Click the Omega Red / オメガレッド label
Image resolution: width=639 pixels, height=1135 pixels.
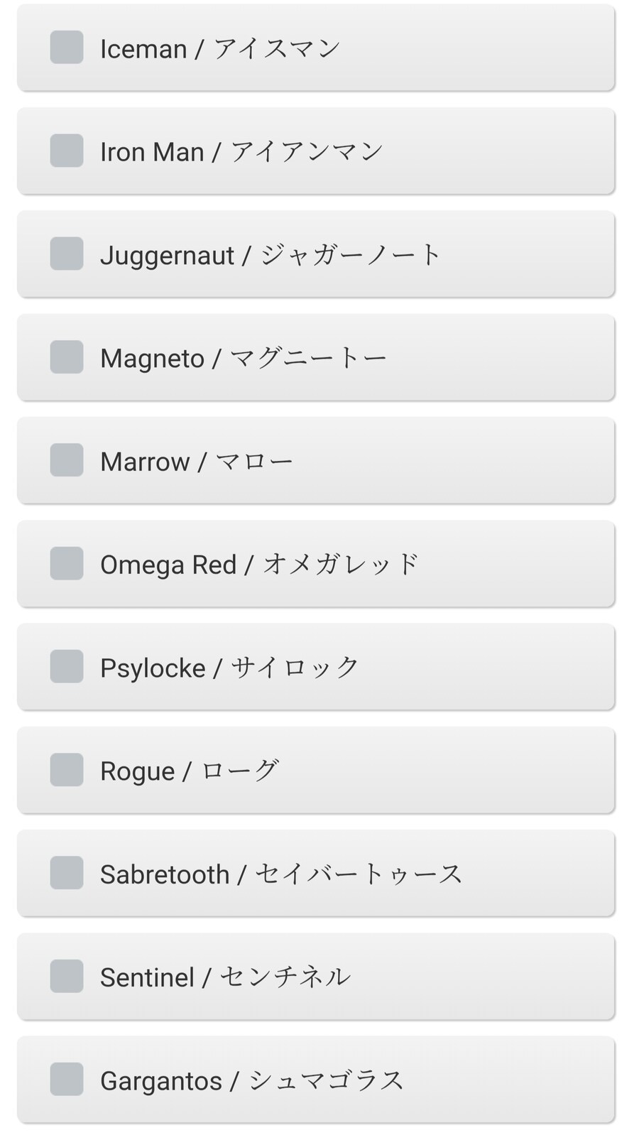coord(260,565)
